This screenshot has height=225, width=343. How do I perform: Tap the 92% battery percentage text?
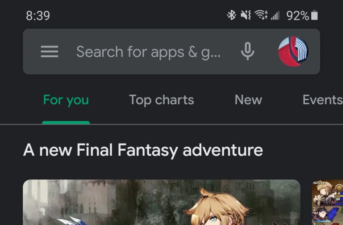pyautogui.click(x=297, y=16)
